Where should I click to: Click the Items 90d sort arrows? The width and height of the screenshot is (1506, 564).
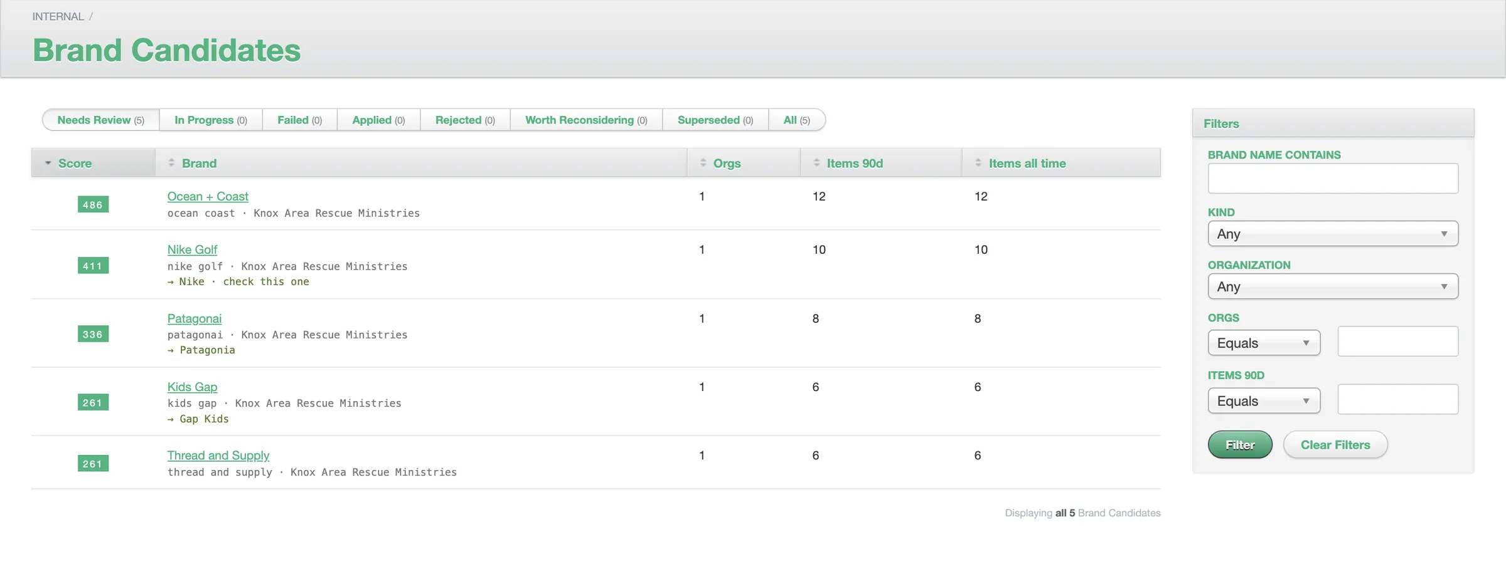(x=816, y=163)
